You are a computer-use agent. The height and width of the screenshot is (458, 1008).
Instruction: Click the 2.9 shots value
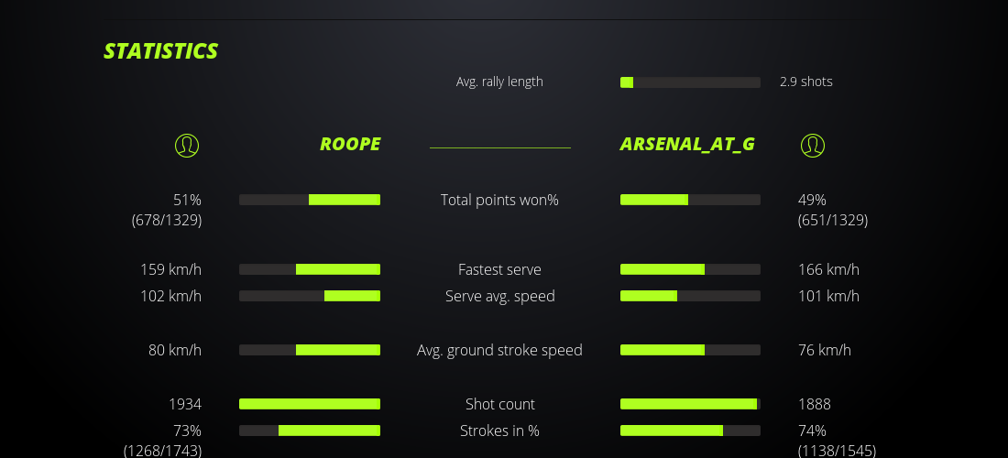[x=806, y=82]
